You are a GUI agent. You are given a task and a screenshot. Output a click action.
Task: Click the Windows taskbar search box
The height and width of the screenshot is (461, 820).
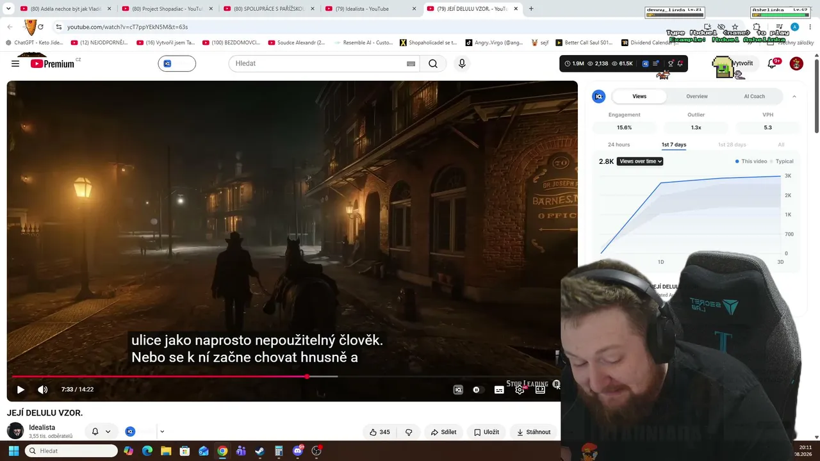click(72, 451)
